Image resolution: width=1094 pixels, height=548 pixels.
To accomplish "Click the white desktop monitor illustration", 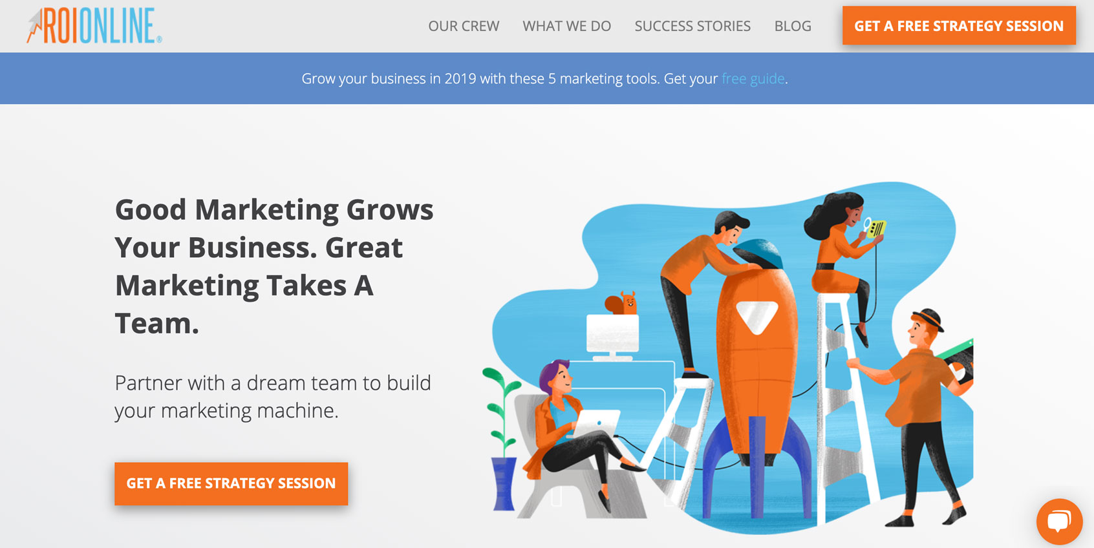I will [x=612, y=337].
